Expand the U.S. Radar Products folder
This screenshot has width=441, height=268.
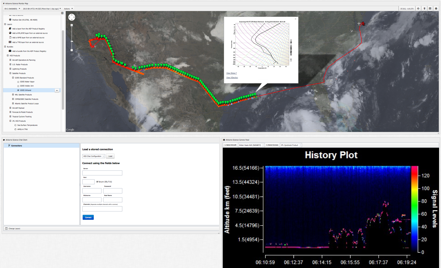[x=11, y=65]
